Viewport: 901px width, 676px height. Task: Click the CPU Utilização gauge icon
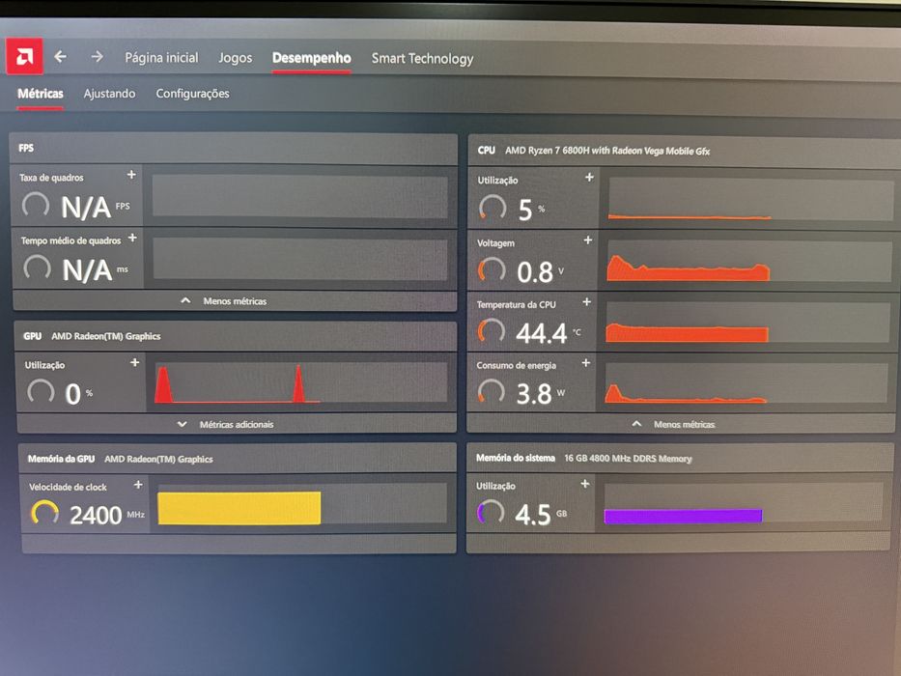pos(493,208)
